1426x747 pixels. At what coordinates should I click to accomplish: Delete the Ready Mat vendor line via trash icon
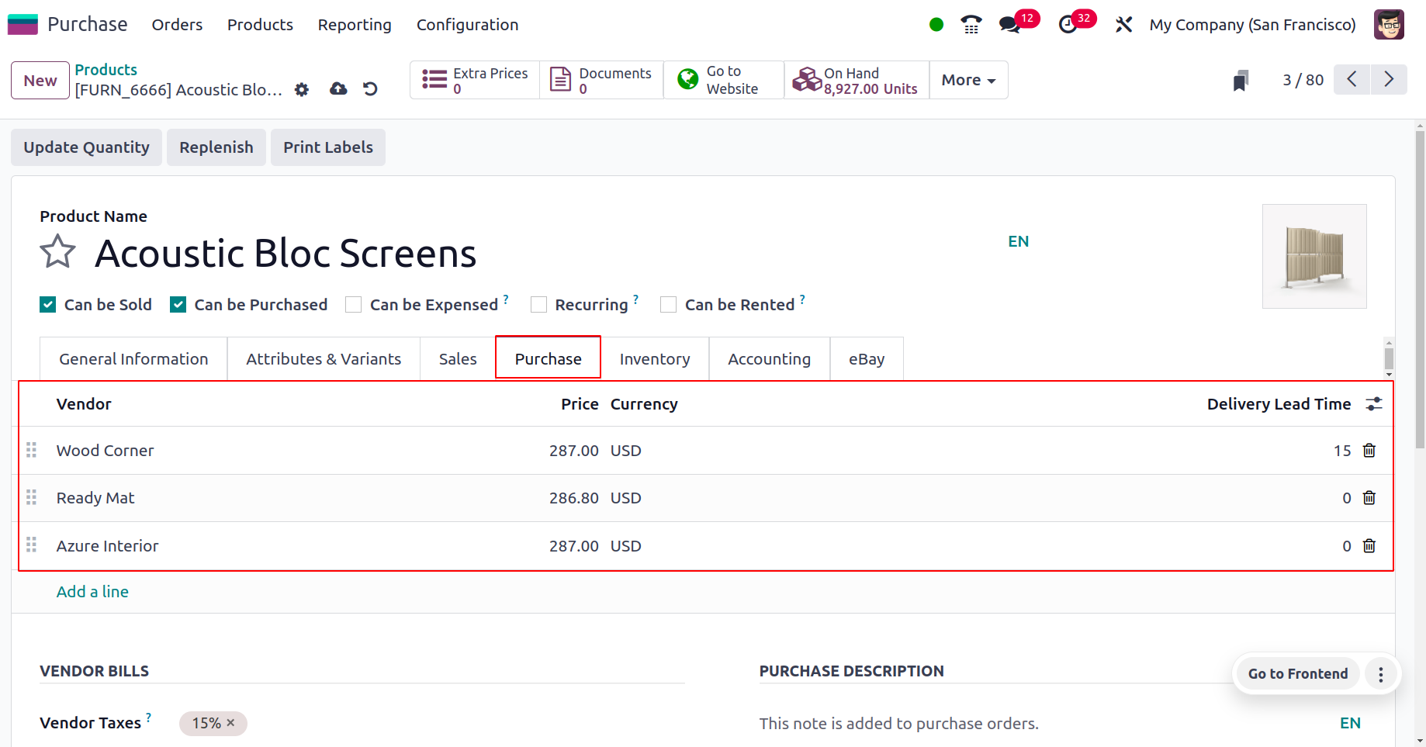click(x=1369, y=497)
